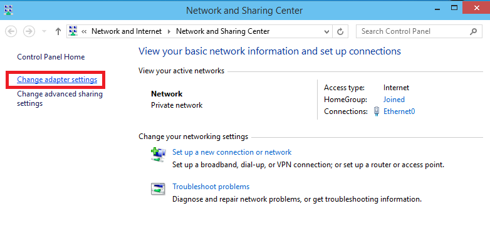Go up one level with Up arrow

click(58, 31)
